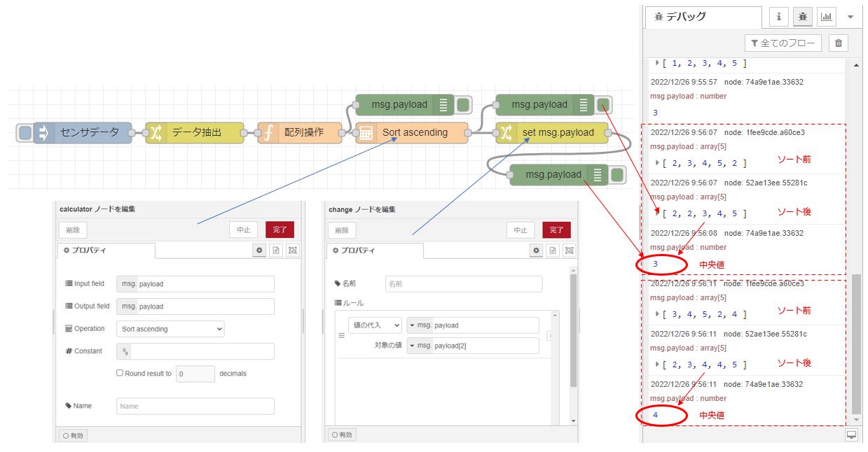This screenshot has height=452, width=868.
Task: Toggle the bottom msg.payload debug node output
Action: [617, 175]
